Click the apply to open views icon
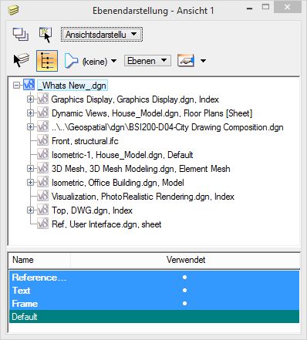The image size is (307, 340). point(21,35)
